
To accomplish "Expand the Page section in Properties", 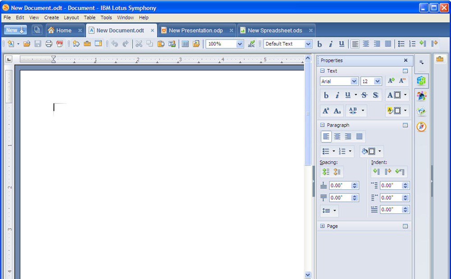I will click(x=322, y=226).
